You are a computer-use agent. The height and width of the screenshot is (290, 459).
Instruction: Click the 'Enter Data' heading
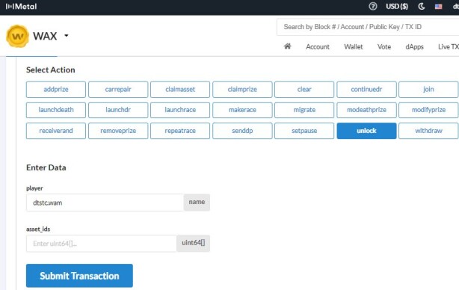tap(46, 167)
